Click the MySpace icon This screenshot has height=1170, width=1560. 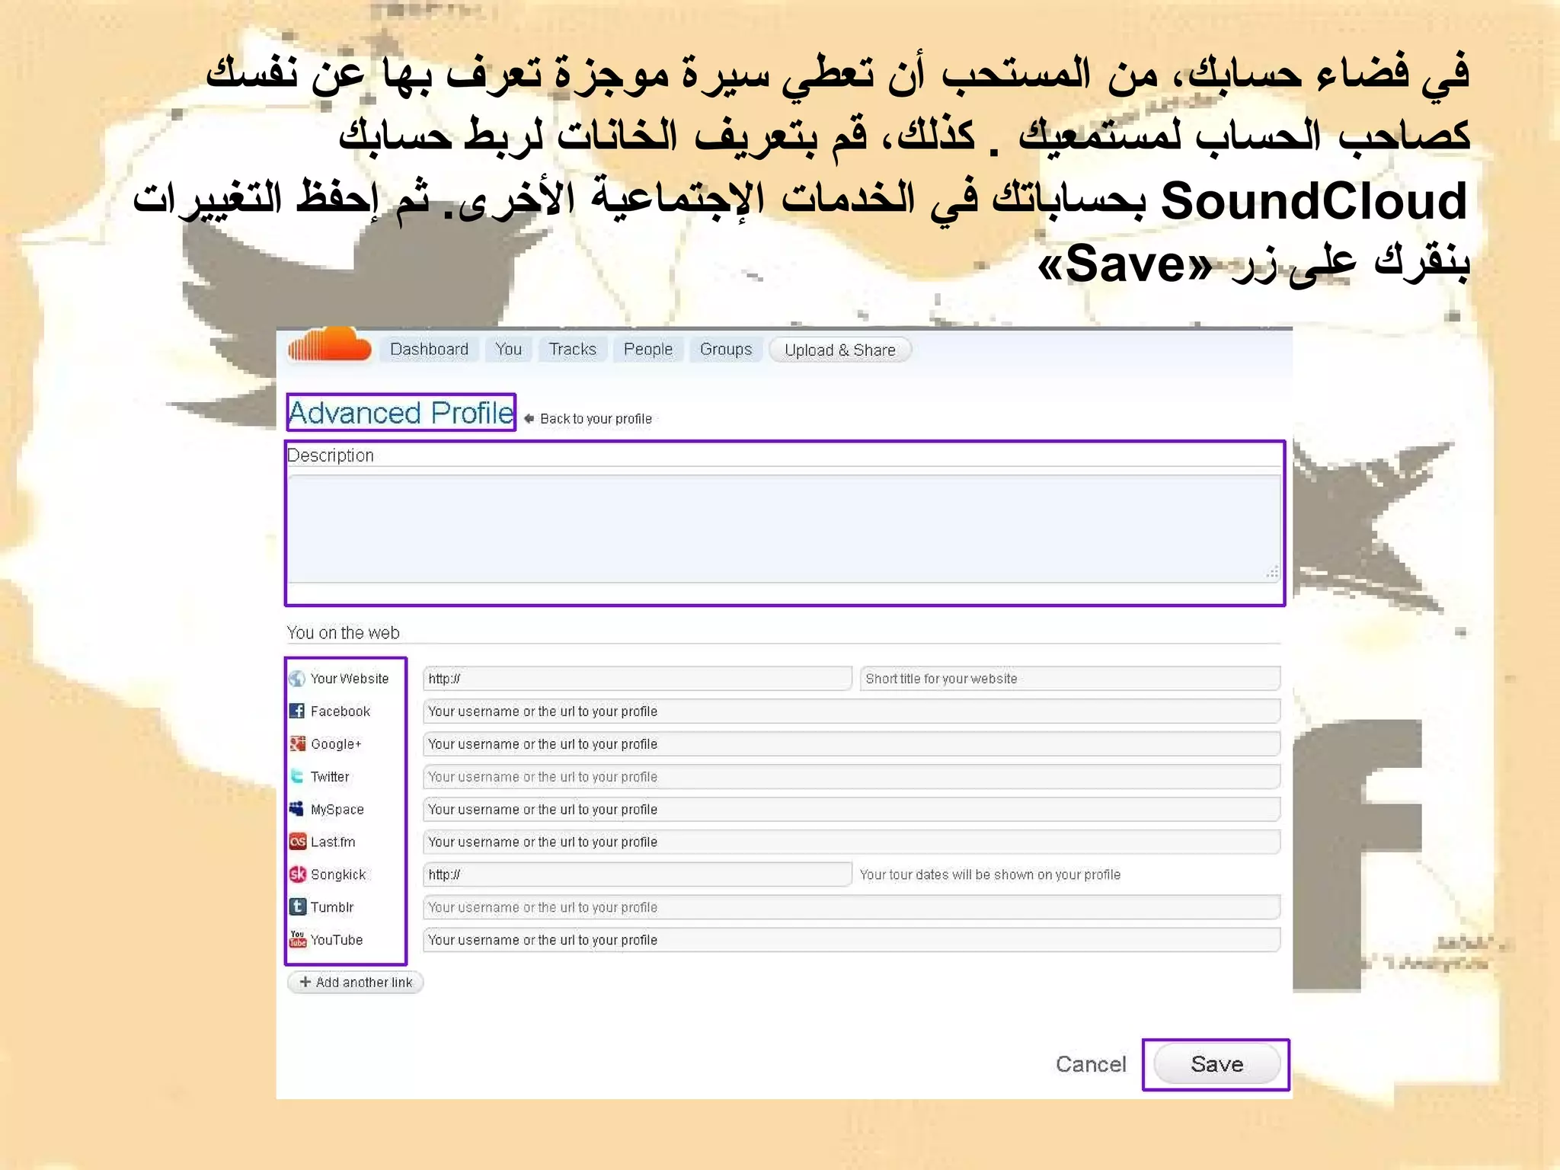297,809
